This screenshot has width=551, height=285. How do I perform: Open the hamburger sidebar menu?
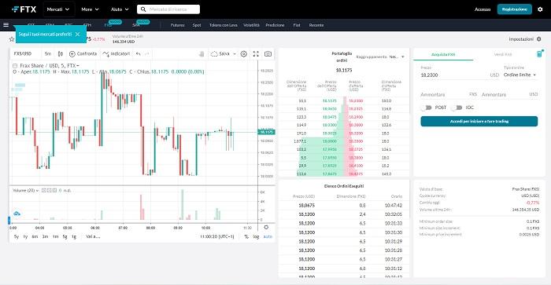(x=6, y=25)
